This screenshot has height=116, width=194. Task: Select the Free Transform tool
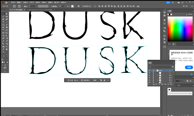click(x=7, y=33)
